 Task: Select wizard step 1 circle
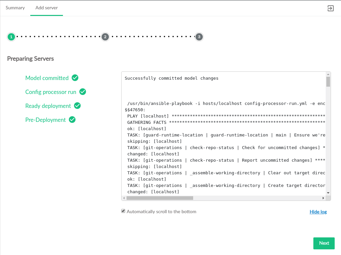click(x=11, y=37)
